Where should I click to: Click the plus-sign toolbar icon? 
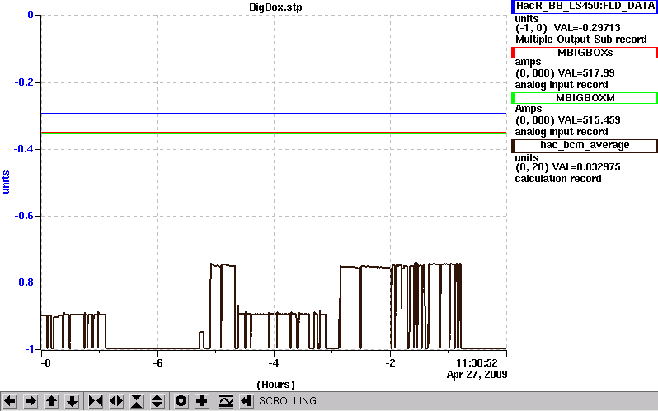click(202, 401)
